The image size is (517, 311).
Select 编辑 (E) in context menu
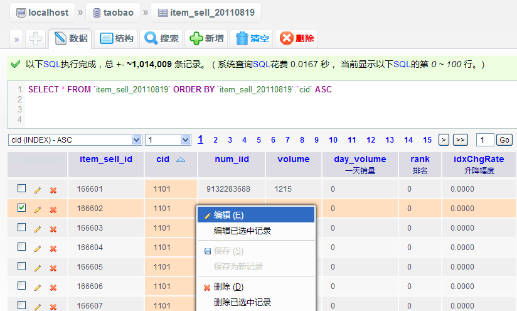pos(255,215)
